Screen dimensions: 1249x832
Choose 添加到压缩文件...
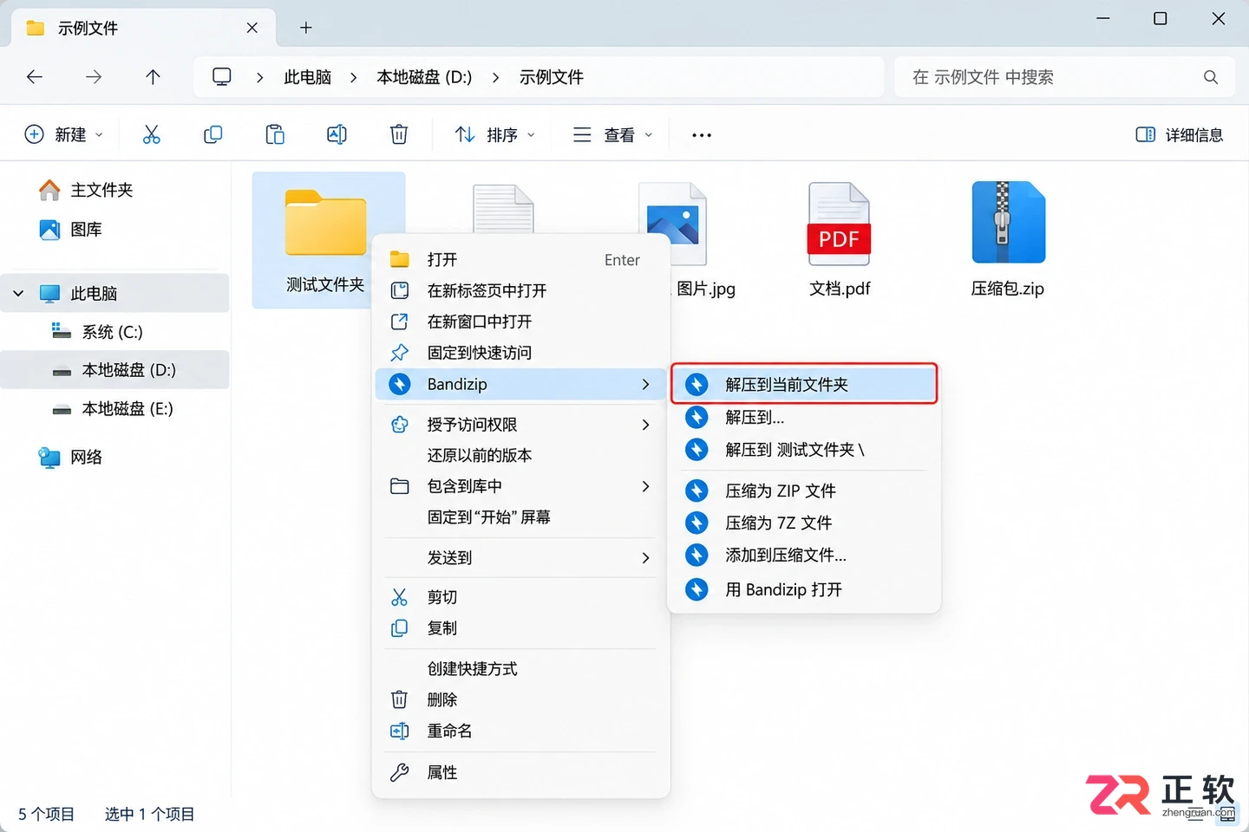pos(804,555)
